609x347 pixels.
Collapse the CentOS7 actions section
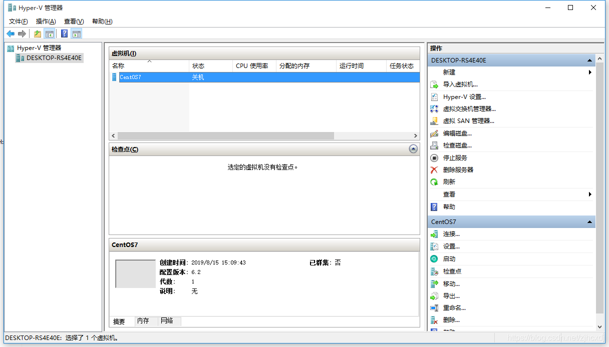pos(589,222)
